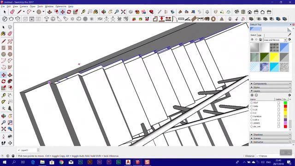Toggle visibility checkbox for Cotto layer
This screenshot has width=295, height=166.
[278, 107]
